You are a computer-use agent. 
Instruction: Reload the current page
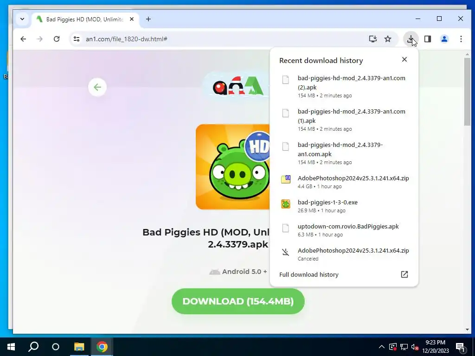click(x=56, y=39)
